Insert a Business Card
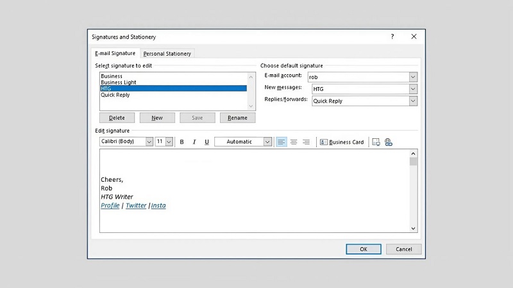 tap(342, 142)
